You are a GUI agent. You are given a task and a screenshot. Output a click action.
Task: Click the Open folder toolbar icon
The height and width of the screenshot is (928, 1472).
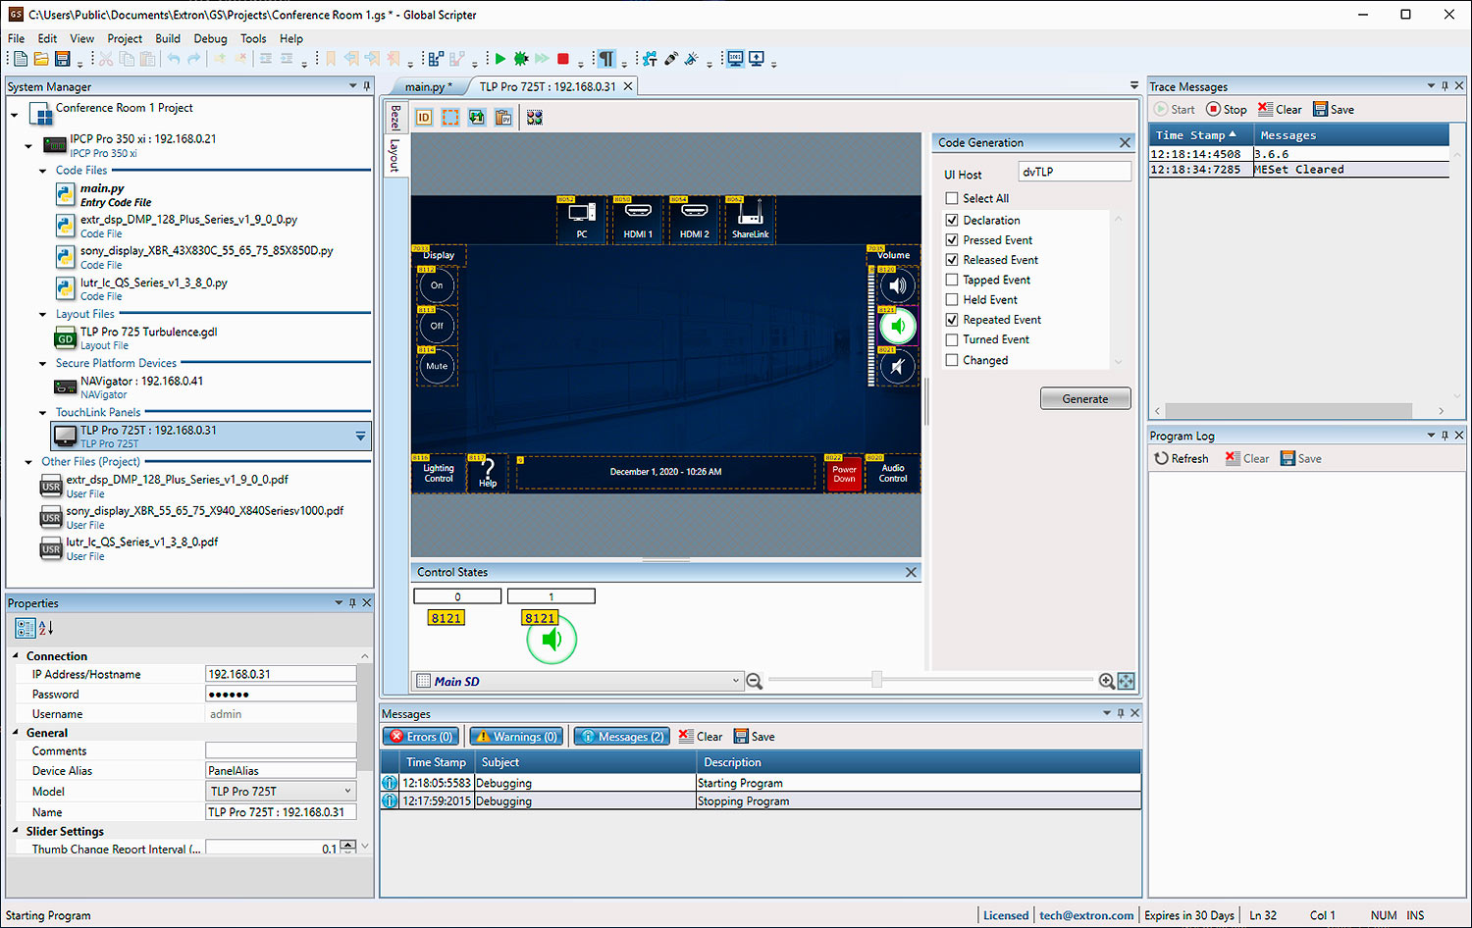[x=41, y=60]
